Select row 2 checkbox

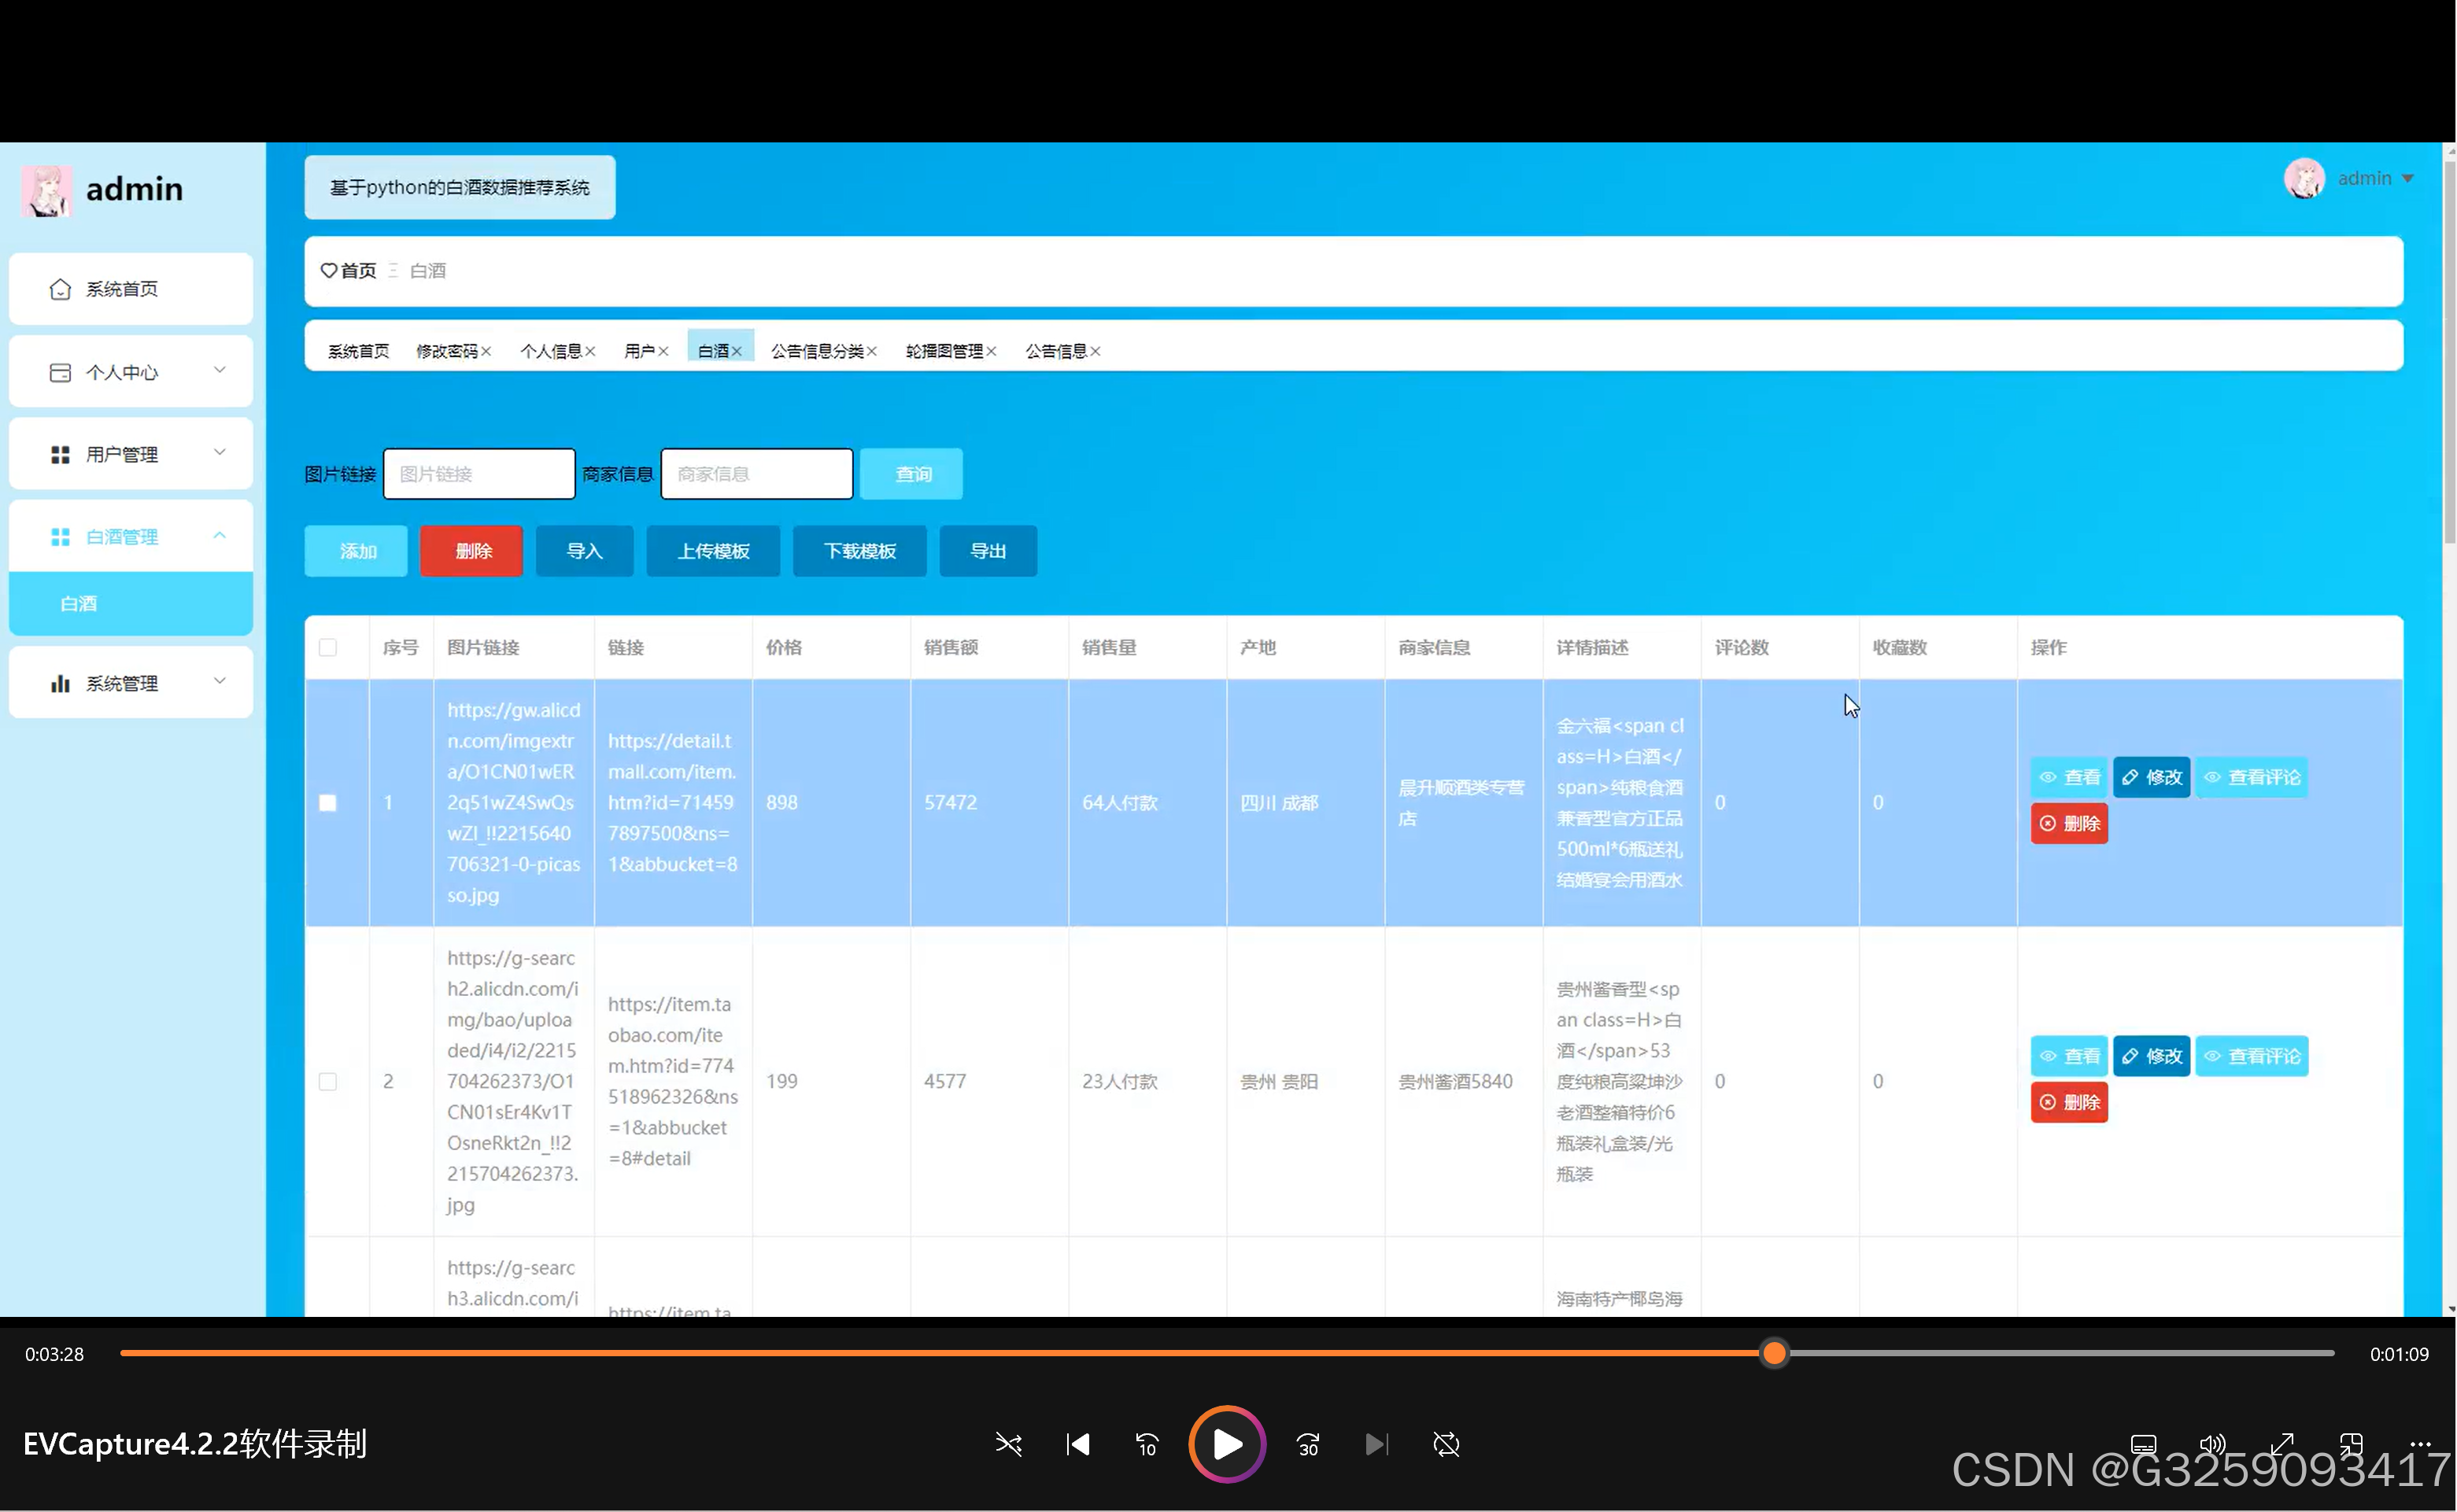(327, 1081)
